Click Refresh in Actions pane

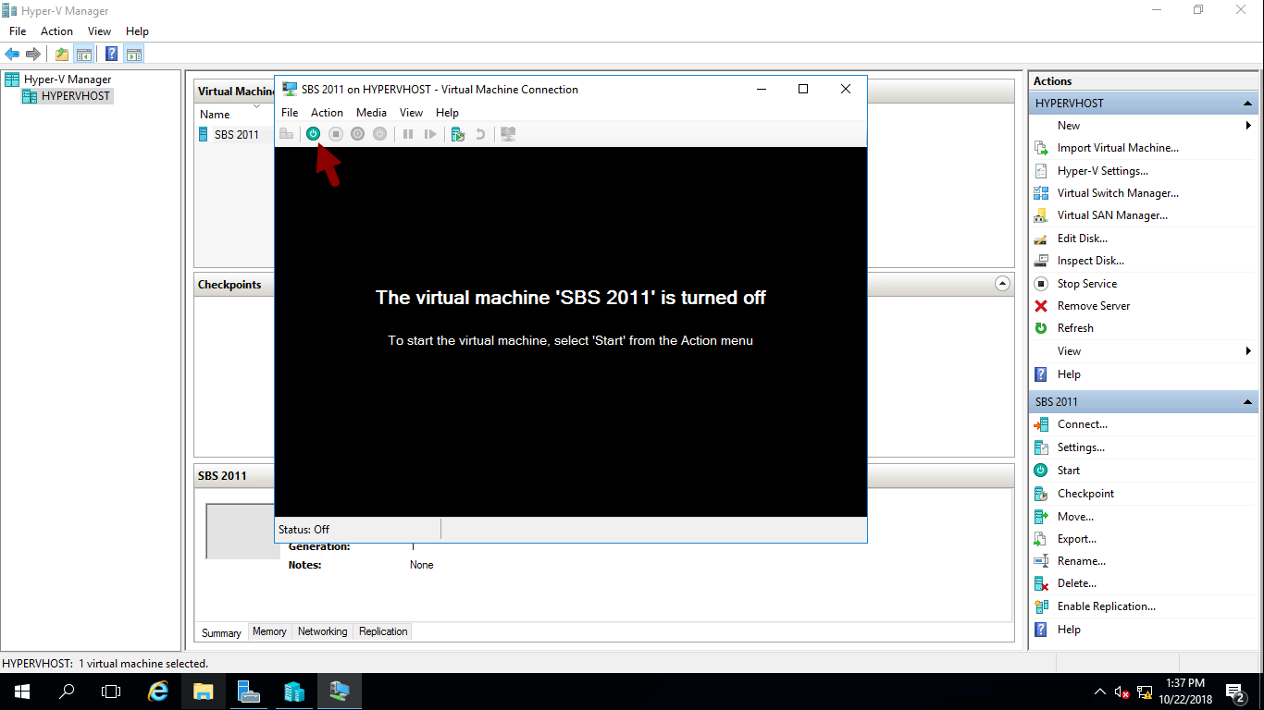click(x=1075, y=328)
